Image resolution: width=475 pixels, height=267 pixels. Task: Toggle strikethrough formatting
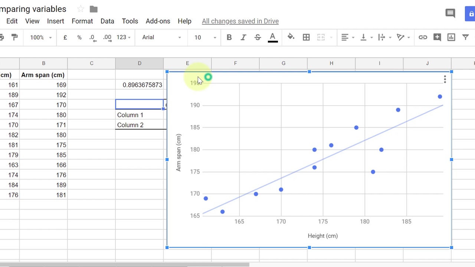258,37
